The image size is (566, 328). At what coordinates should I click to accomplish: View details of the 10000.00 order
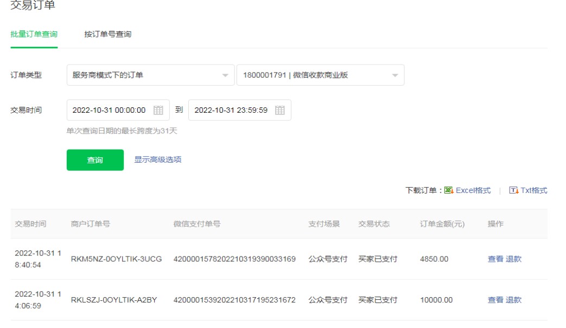click(495, 300)
